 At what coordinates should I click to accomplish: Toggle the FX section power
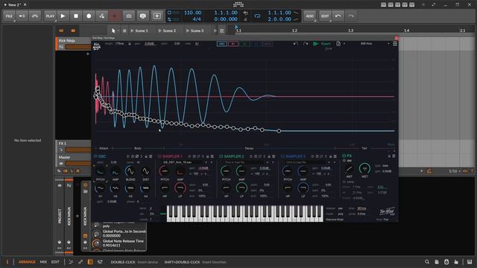point(344,156)
